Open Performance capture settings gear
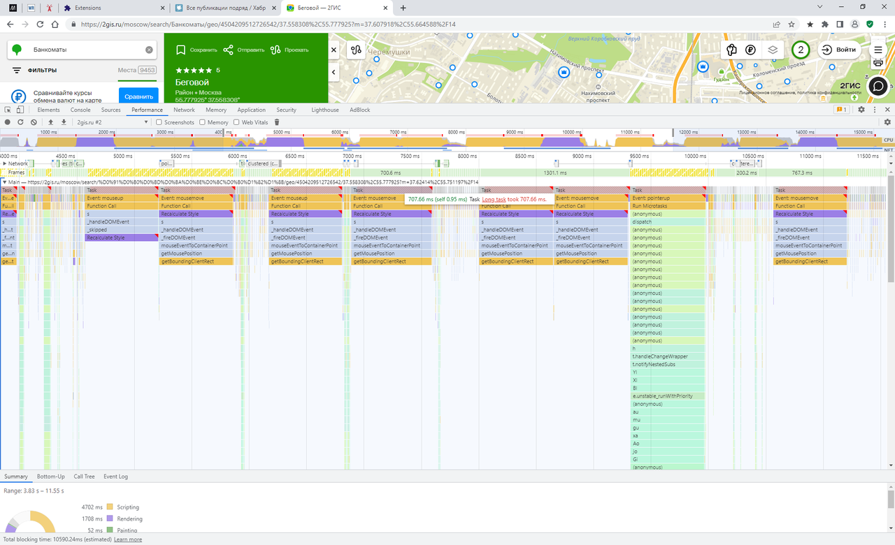Viewport: 895px width, 545px height. [887, 122]
